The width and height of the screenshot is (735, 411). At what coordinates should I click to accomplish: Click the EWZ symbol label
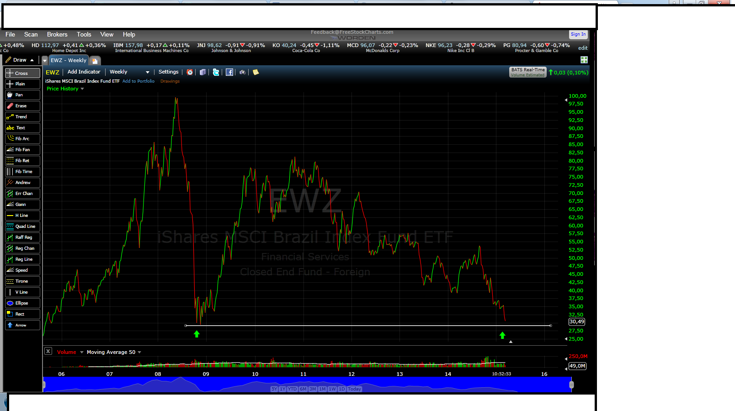(53, 72)
